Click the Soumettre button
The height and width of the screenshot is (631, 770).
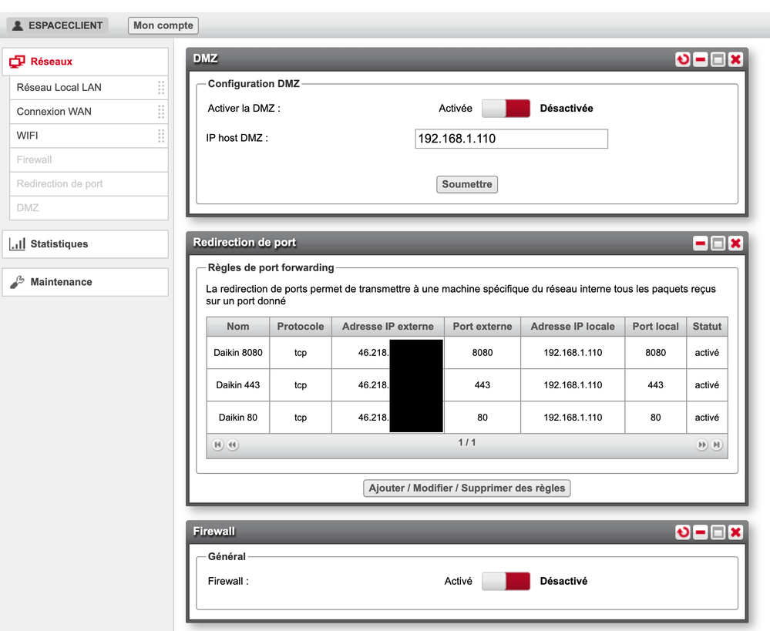click(x=467, y=185)
